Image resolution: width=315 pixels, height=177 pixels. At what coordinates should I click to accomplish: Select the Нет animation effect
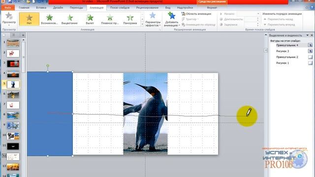point(30,19)
